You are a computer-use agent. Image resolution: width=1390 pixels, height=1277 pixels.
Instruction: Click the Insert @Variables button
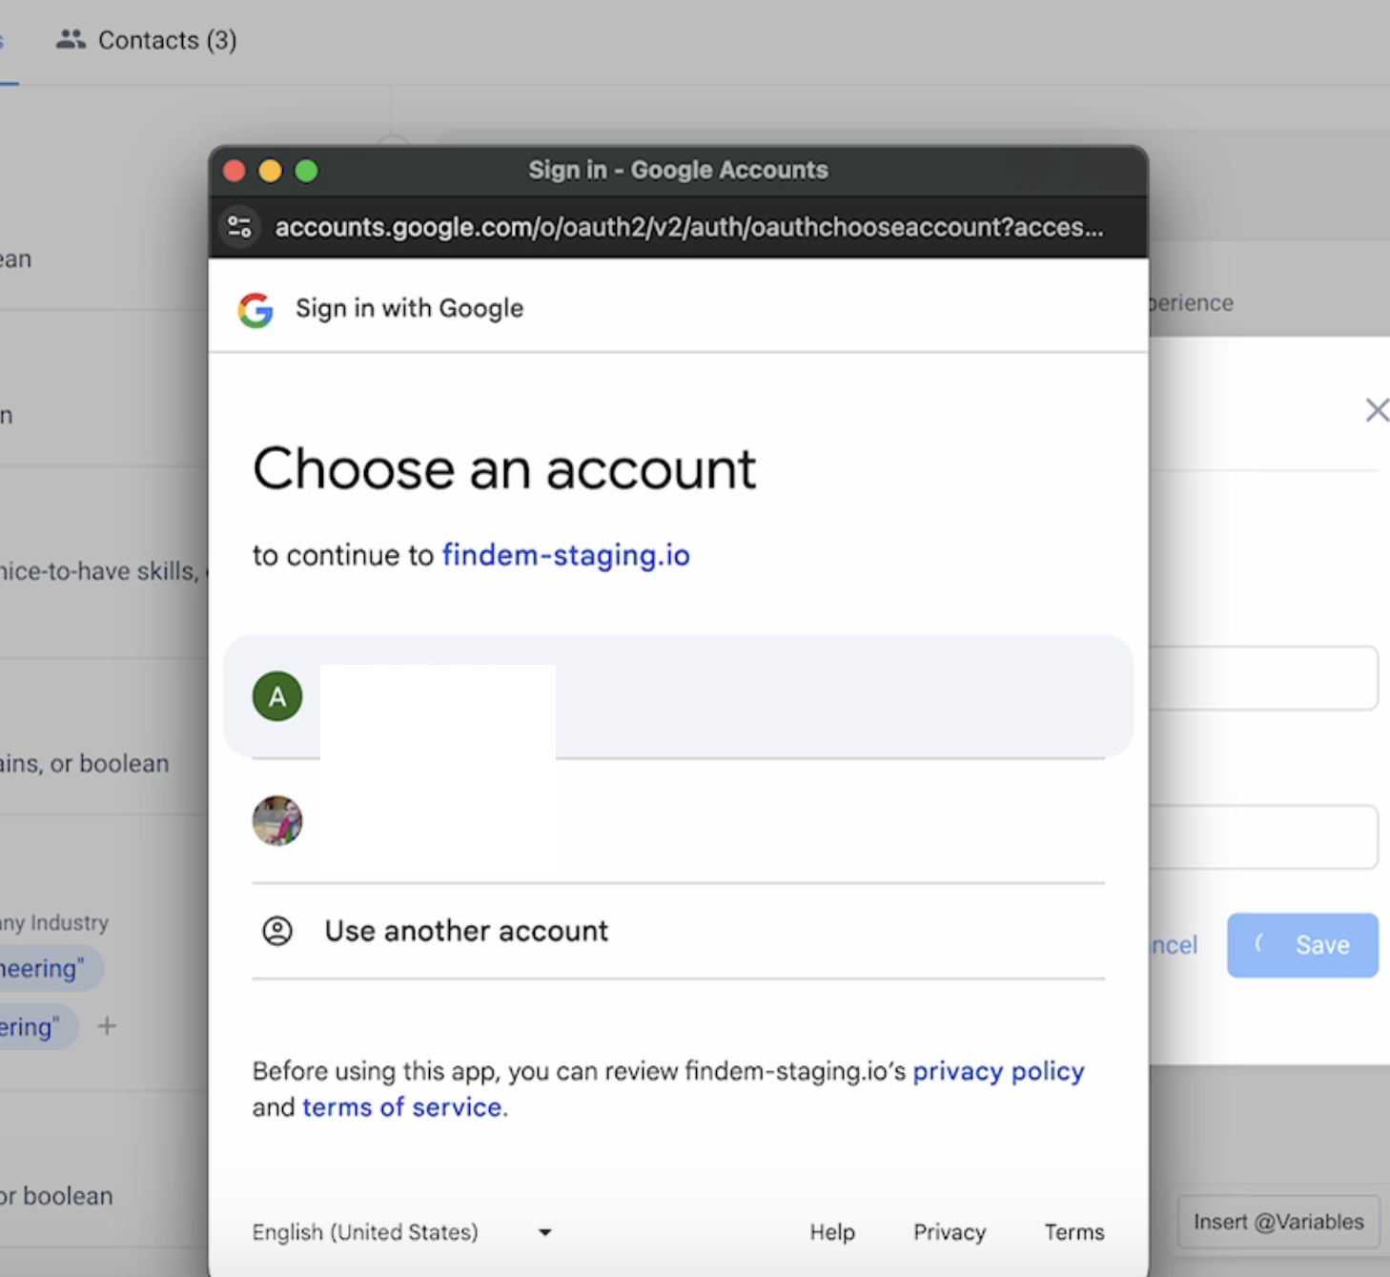1278,1222
